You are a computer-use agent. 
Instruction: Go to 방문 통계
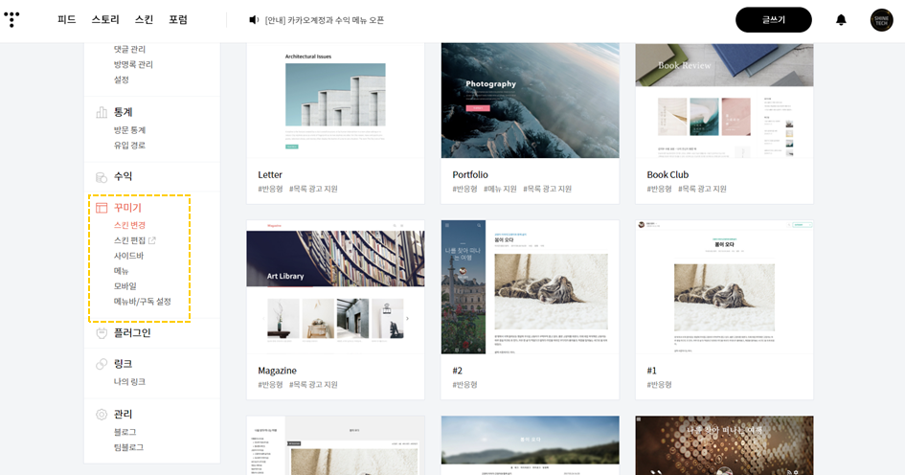click(x=129, y=130)
